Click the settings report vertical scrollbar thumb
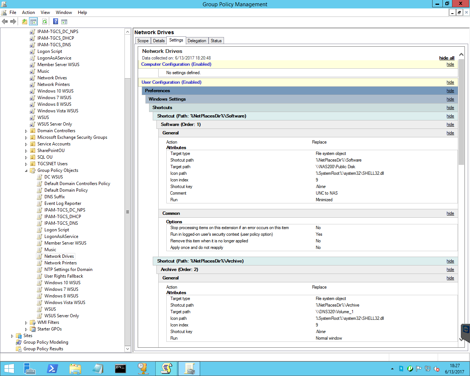 pos(461,112)
